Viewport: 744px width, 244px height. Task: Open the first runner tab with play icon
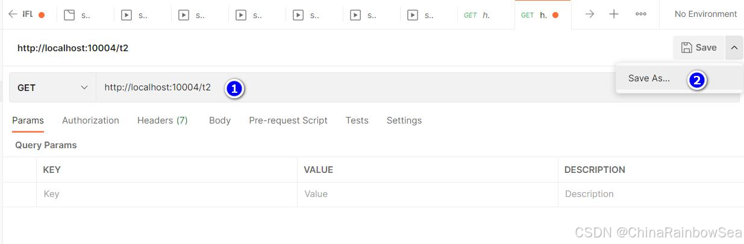pos(134,15)
